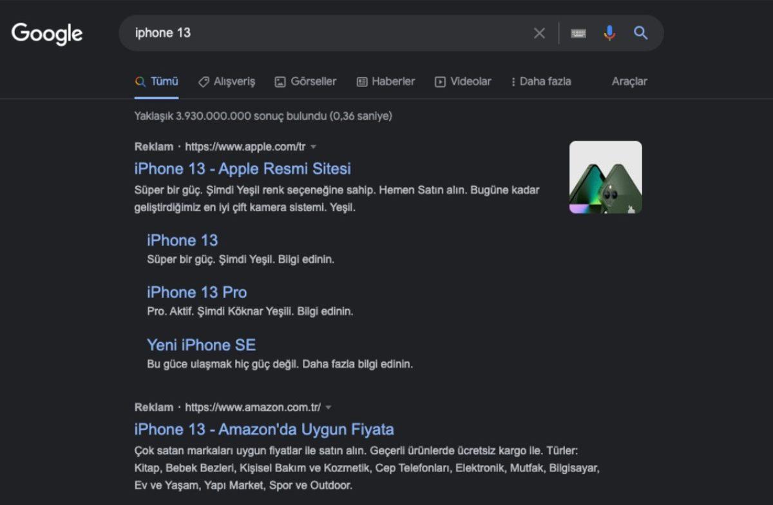
Task: Open the Yeni iPhone SE sitelink
Action: 200,345
